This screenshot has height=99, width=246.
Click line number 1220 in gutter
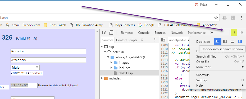click(164, 86)
